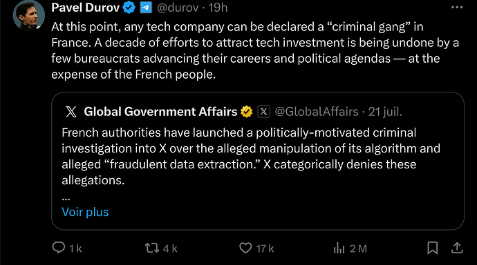Screen dimensions: 477x265
Task: Click the X affiliation badge near @GlobalAffairs
Action: pyautogui.click(x=264, y=112)
